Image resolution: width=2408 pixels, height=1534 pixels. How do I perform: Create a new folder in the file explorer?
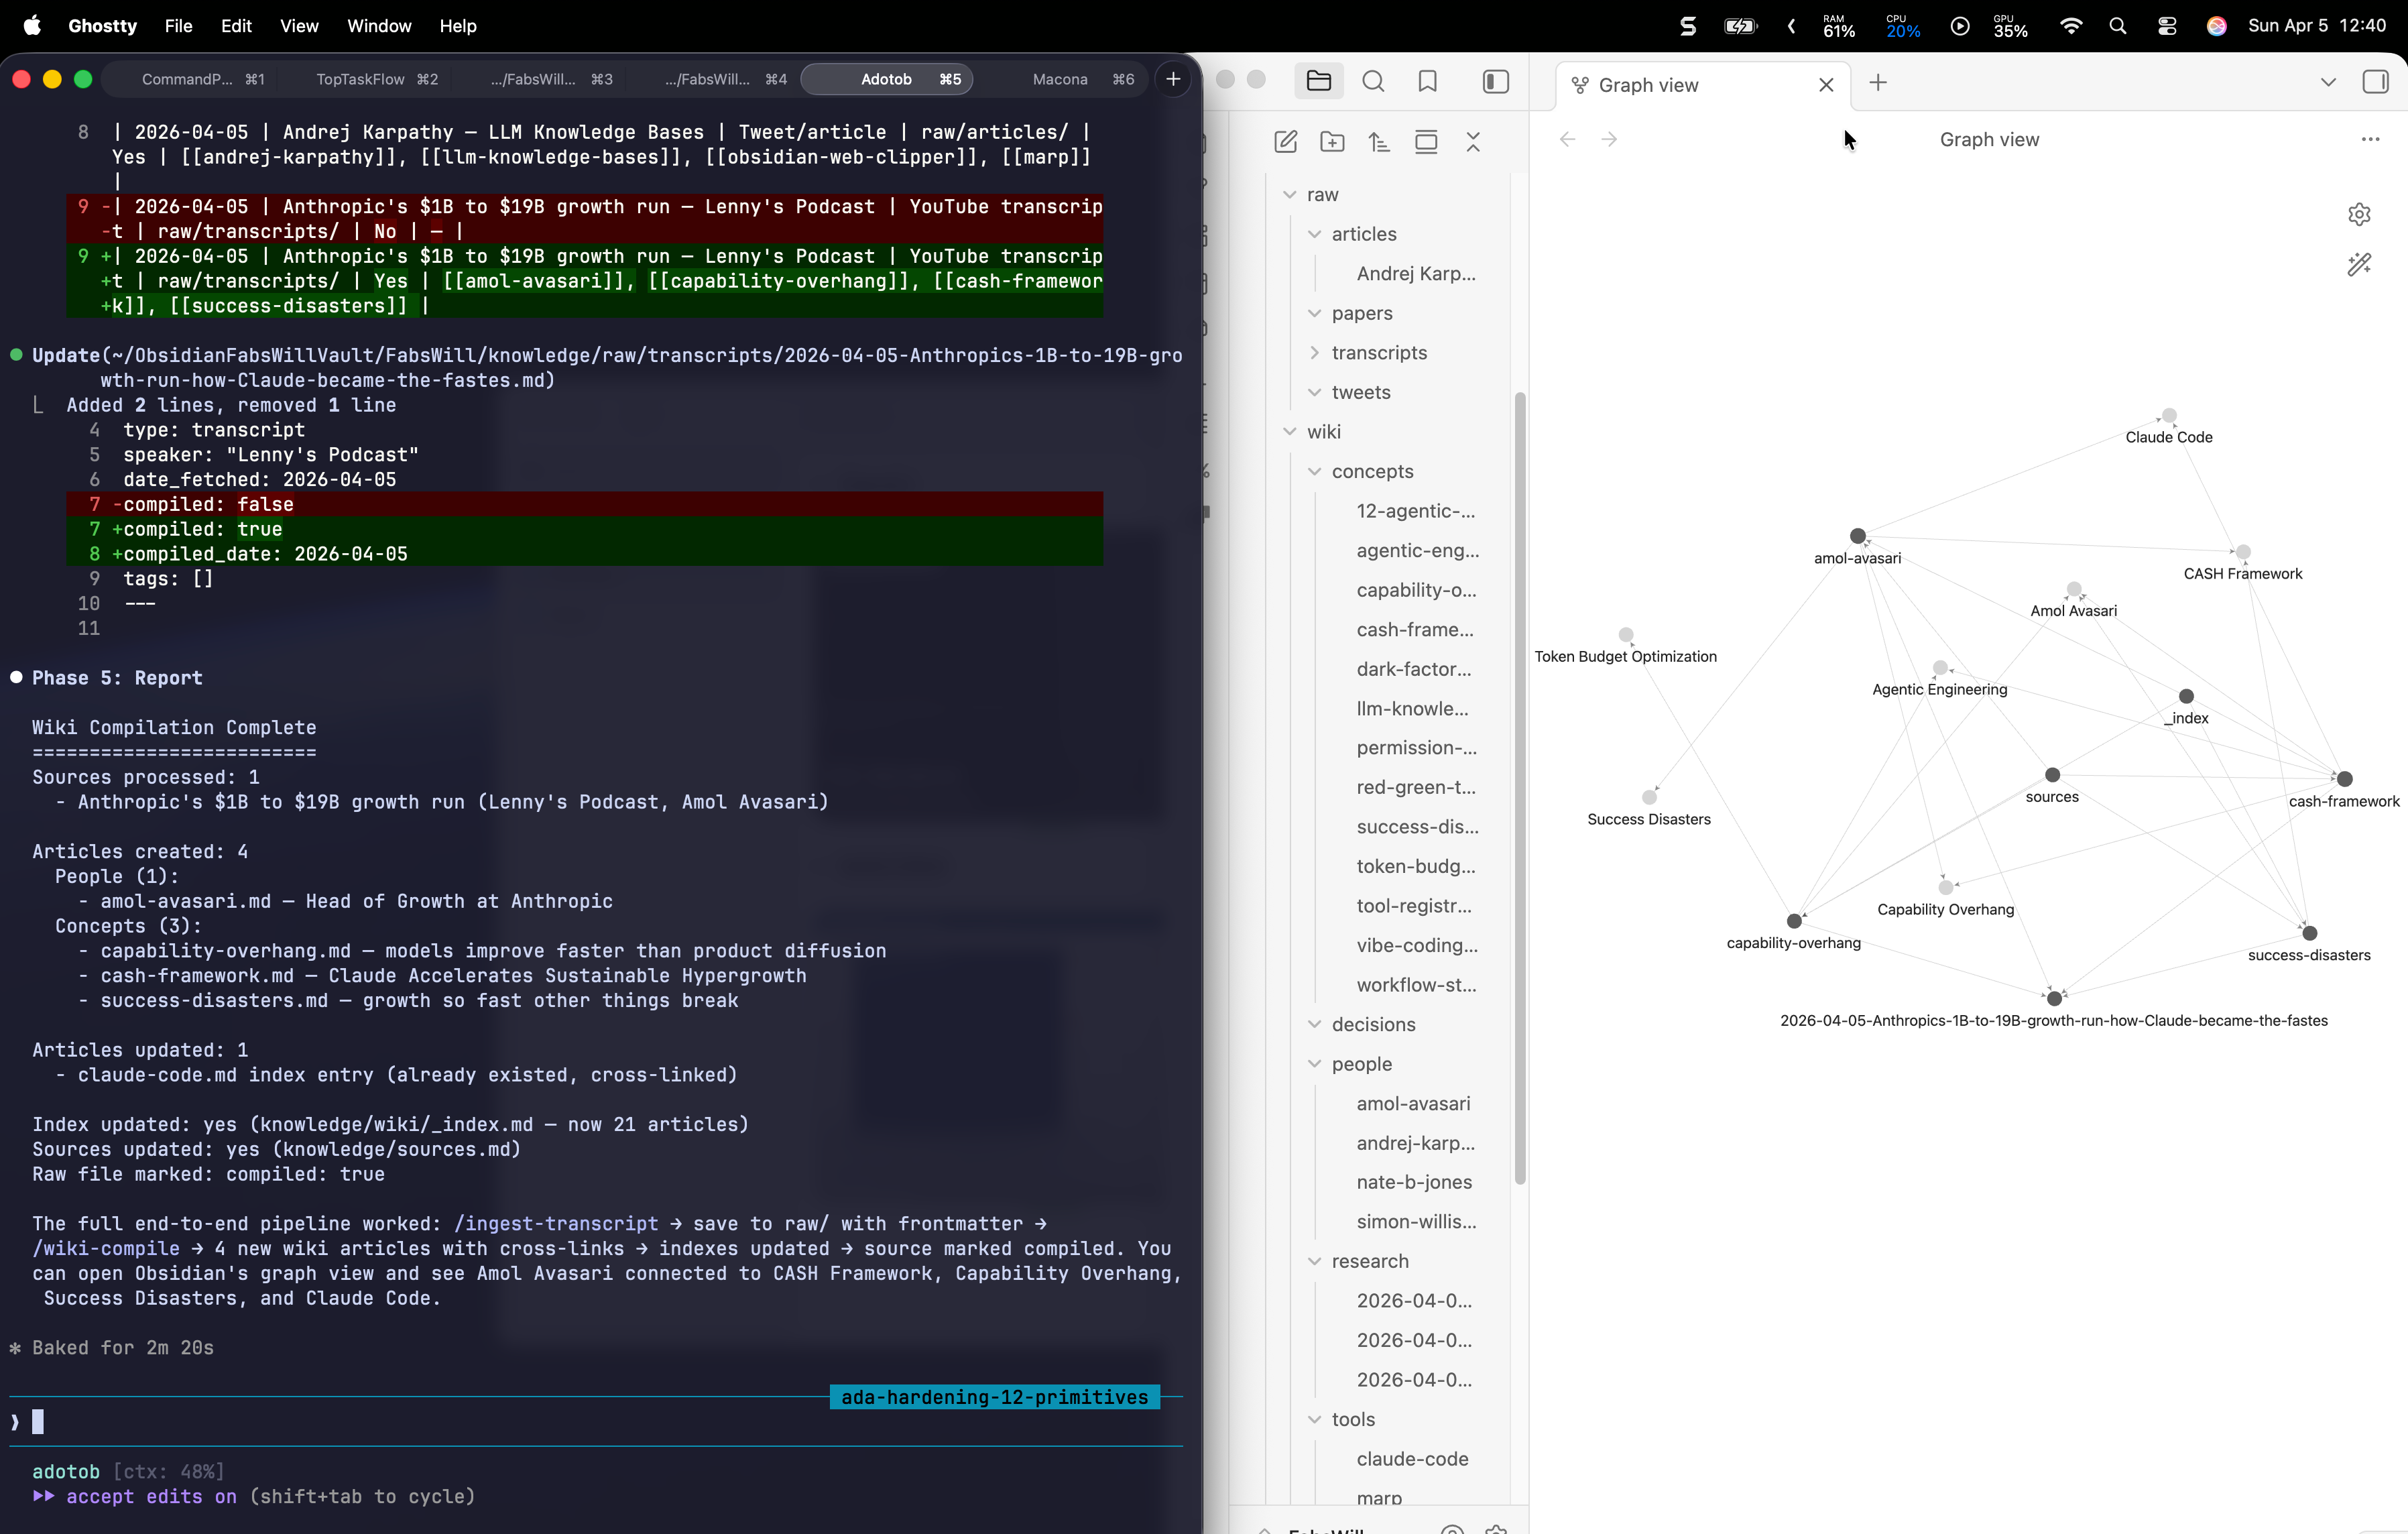tap(1332, 141)
